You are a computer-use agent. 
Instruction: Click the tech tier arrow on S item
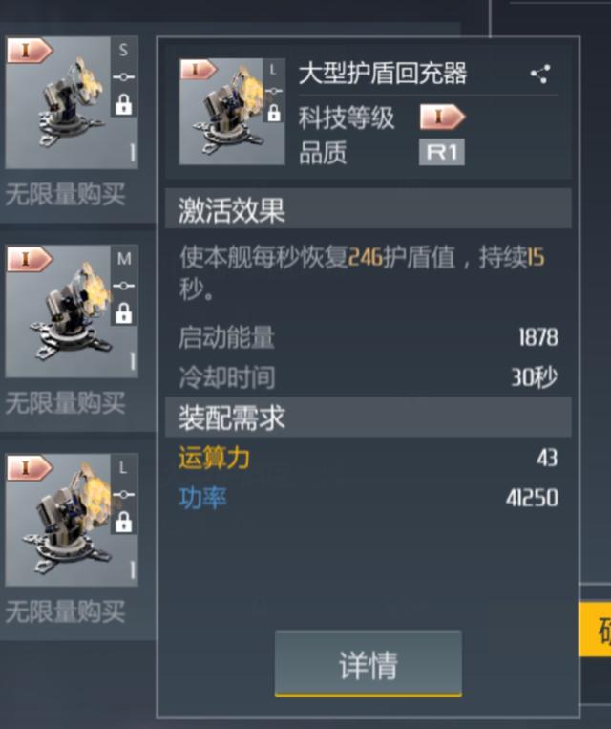point(30,51)
